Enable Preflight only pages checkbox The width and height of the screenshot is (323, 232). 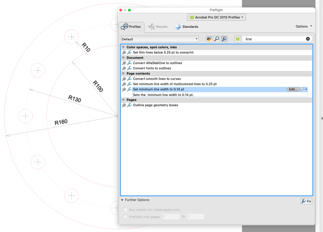[x=125, y=217]
